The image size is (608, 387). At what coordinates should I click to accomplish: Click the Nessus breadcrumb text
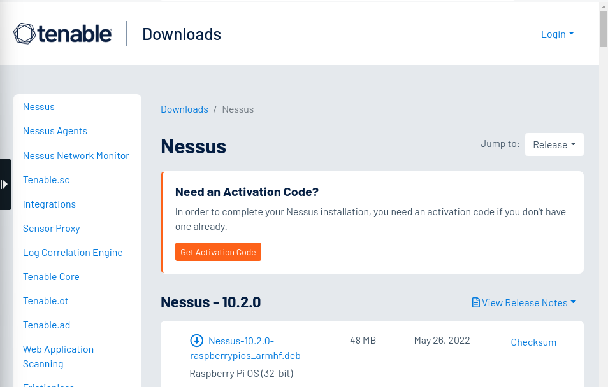point(238,109)
